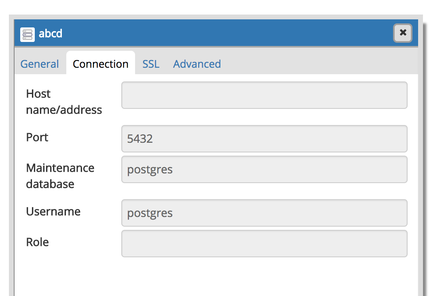Go to the Advanced tab
This screenshot has width=444, height=296.
point(197,64)
